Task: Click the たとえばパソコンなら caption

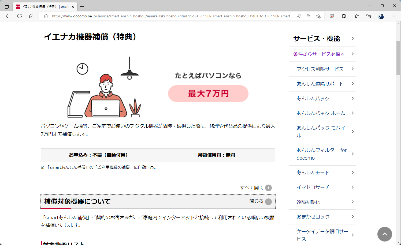Action: point(208,76)
